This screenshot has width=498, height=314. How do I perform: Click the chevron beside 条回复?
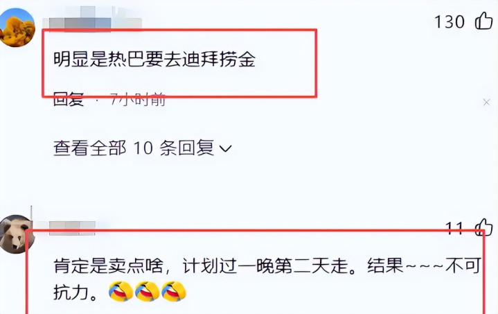click(226, 149)
